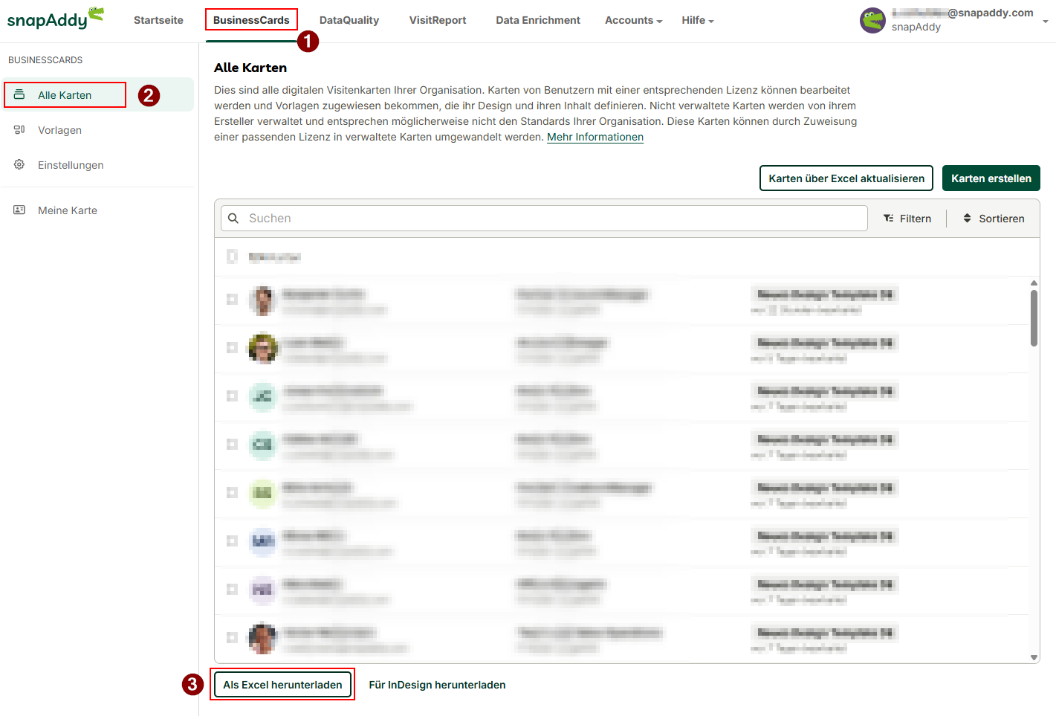Select Alle Karten in the sidebar
The width and height of the screenshot is (1056, 716).
[97, 94]
